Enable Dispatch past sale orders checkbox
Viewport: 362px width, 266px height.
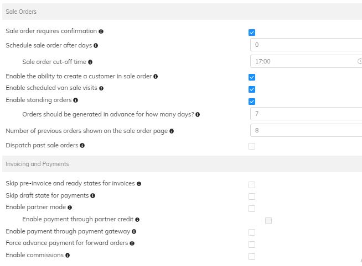pyautogui.click(x=252, y=146)
